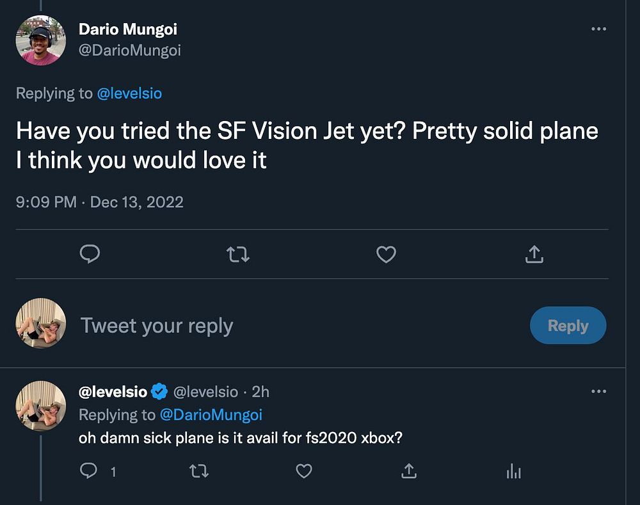This screenshot has width=640, height=505.
Task: Like the levelsio reply
Action: (304, 472)
